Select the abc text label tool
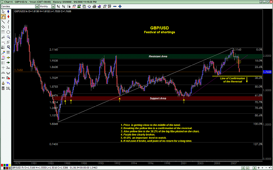This screenshot has width=273, height=170. point(3,78)
